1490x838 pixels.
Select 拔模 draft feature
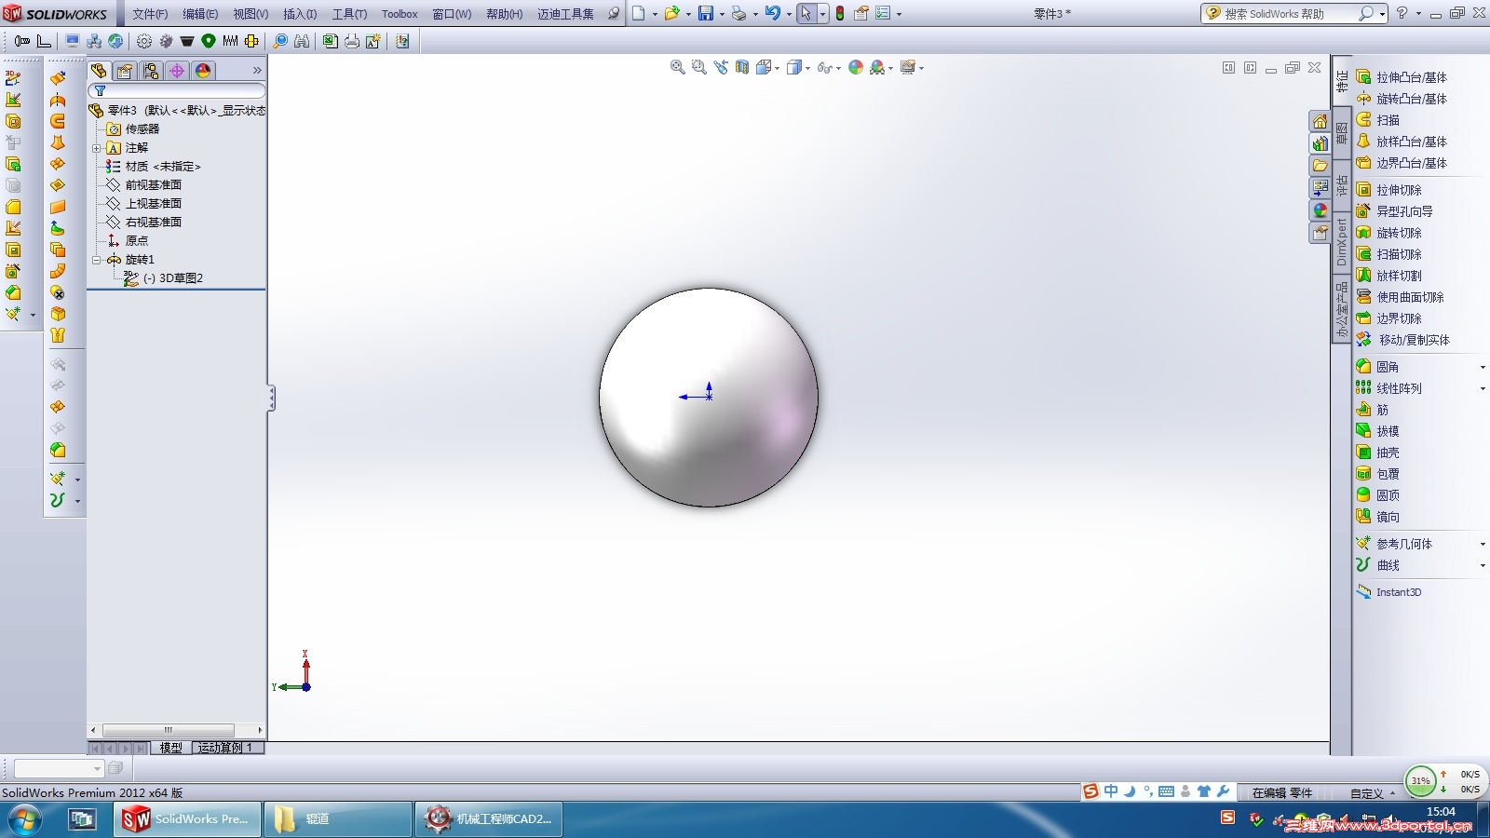[x=1378, y=431]
